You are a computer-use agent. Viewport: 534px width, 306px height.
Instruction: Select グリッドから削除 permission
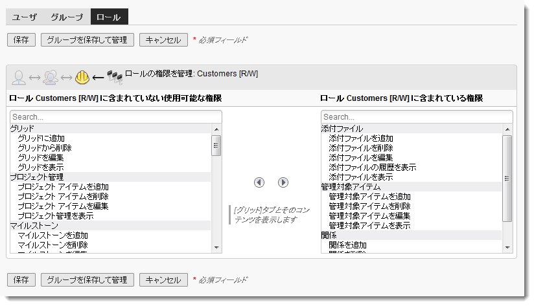(x=110, y=148)
